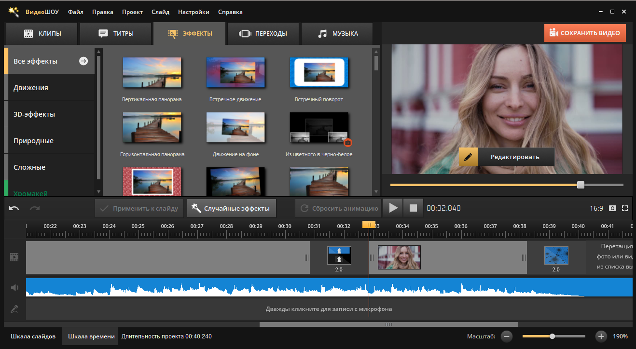Click the Случайные эффекты button

pos(232,208)
